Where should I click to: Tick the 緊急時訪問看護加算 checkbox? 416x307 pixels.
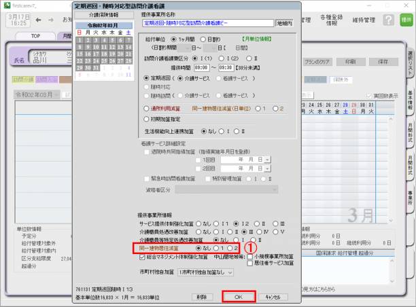146,179
